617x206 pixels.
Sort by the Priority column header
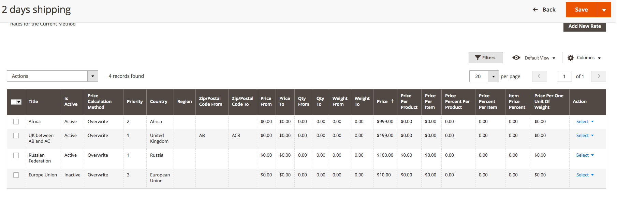click(x=135, y=102)
